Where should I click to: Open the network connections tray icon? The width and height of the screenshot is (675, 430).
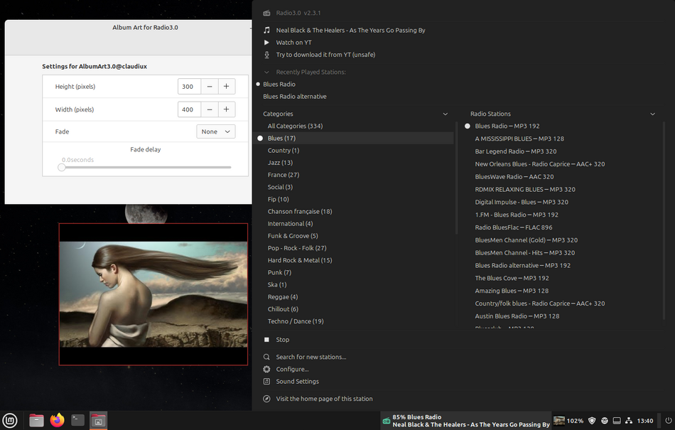(629, 421)
